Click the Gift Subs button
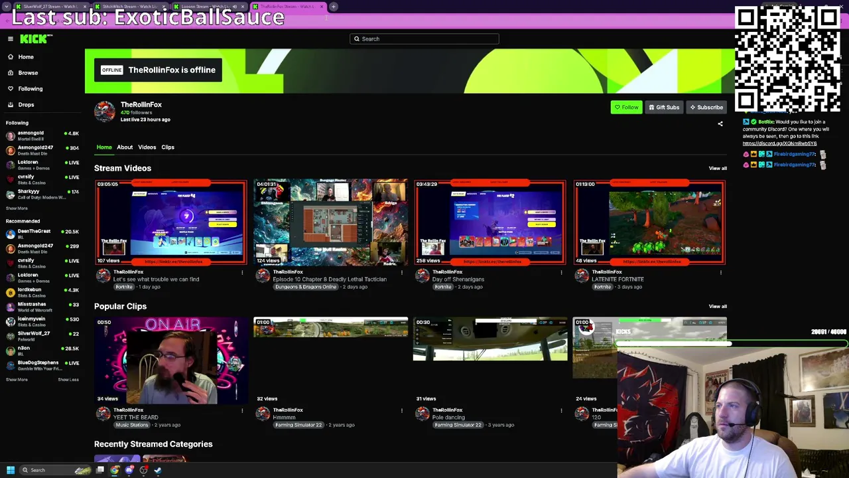 (x=664, y=107)
